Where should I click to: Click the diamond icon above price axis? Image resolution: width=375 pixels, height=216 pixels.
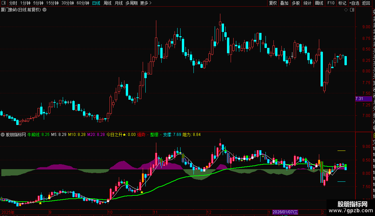pyautogui.click(x=346, y=10)
